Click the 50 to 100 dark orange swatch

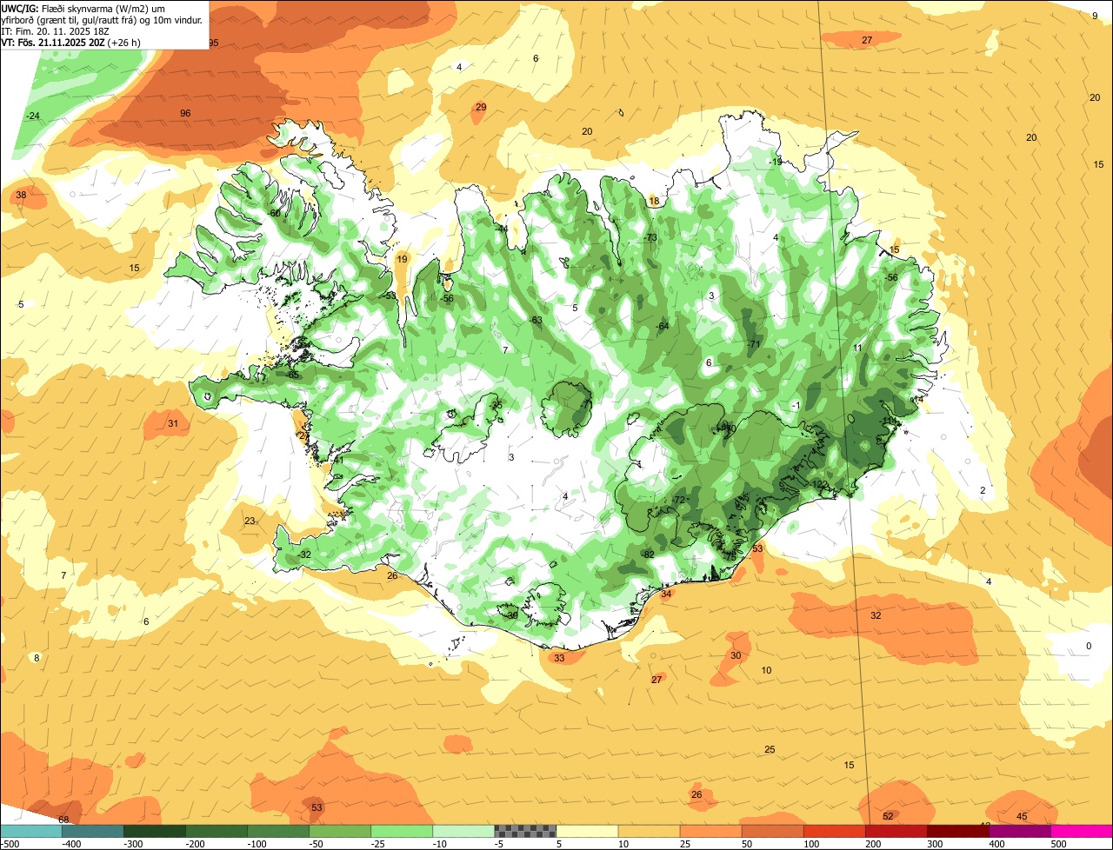pos(772,831)
